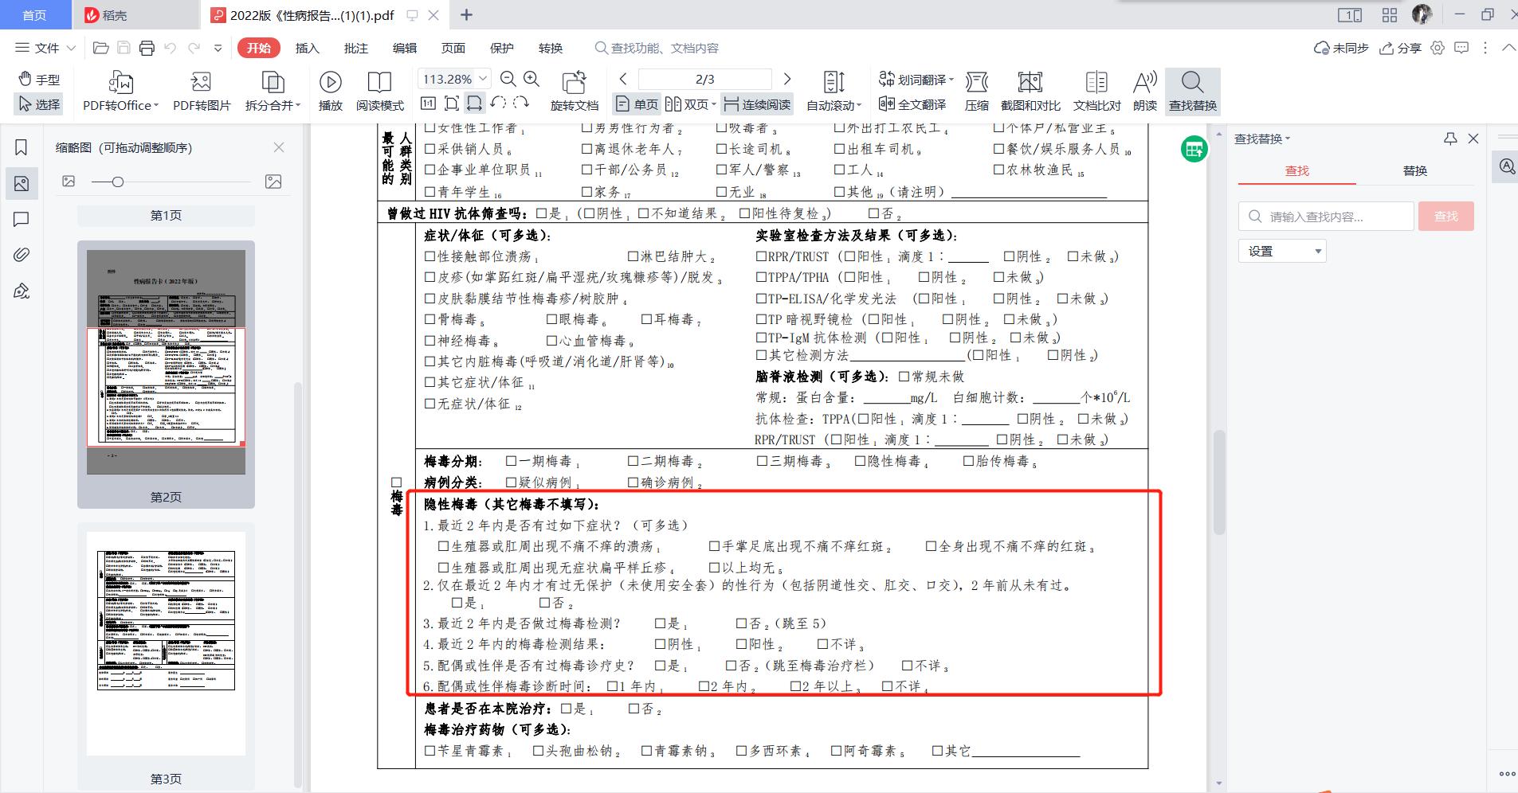This screenshot has width=1518, height=793.
Task: Click the 查找 search button
Action: coord(1446,217)
